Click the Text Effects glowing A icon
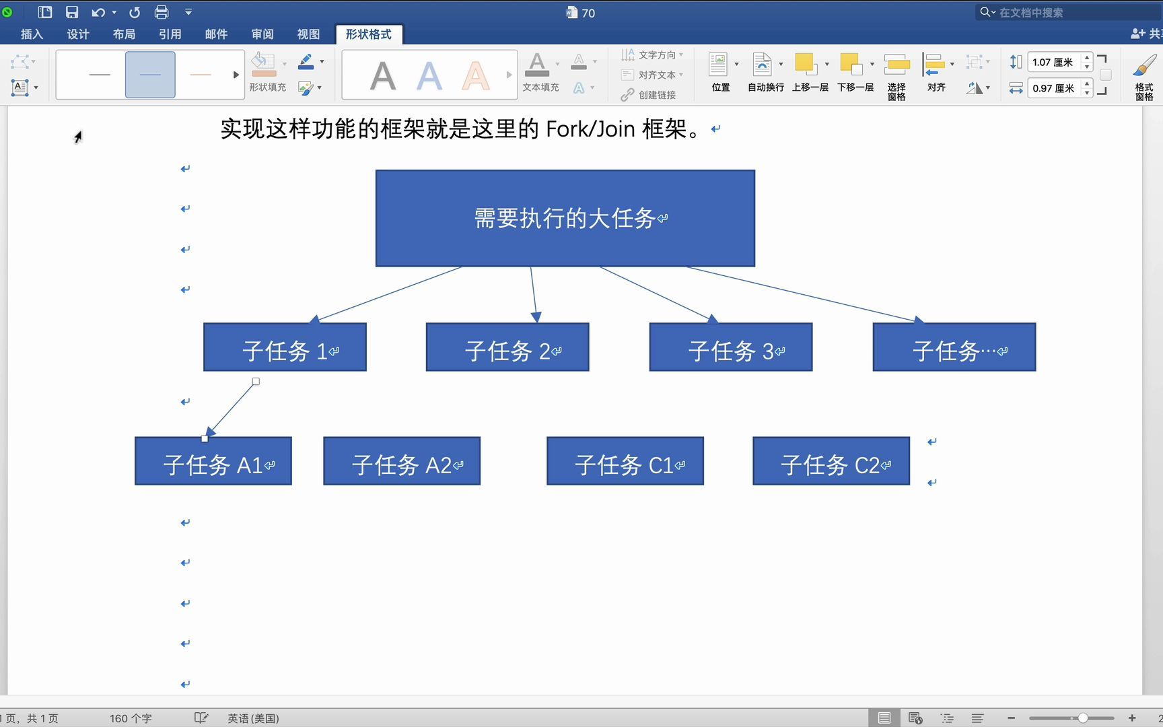1163x727 pixels. pos(579,88)
